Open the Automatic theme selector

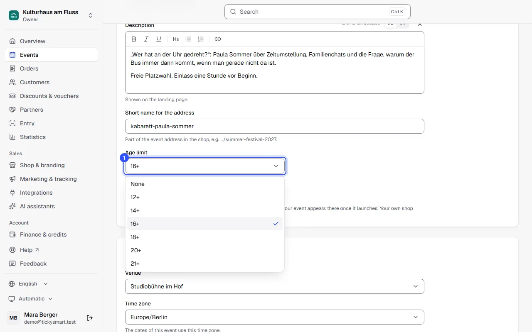click(x=31, y=299)
